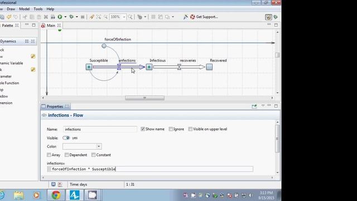Open the Tools menu
This screenshot has height=201, width=357.
click(x=38, y=9)
